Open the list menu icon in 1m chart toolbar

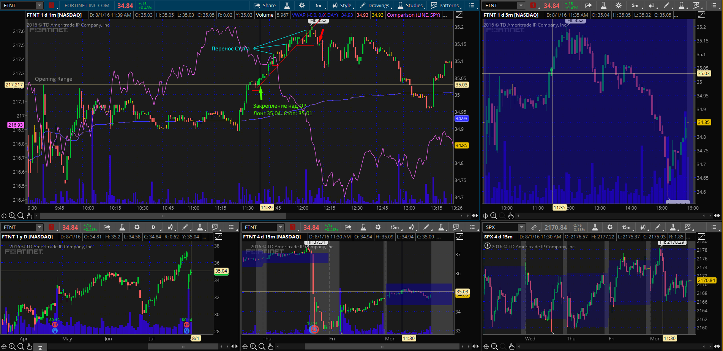tap(472, 5)
